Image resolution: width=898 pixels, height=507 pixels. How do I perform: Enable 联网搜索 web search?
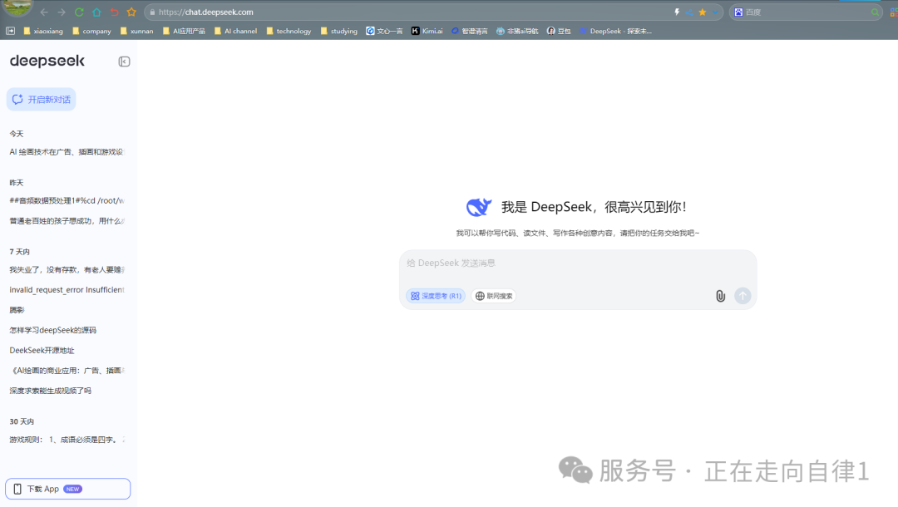(494, 296)
